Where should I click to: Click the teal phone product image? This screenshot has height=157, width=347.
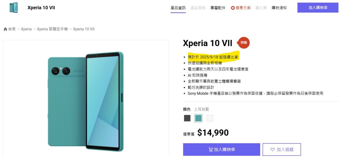pyautogui.click(x=86, y=101)
